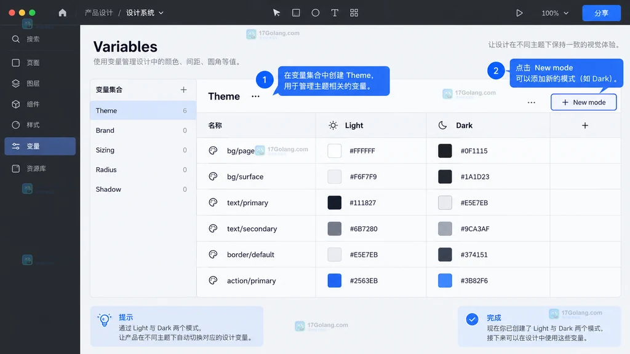
Task: Open Light swatch #FFFFFF for bg/page
Action: click(334, 151)
